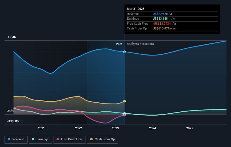Click the 2025 x-axis label
Viewport: 231px width, 147px height.
(190, 128)
